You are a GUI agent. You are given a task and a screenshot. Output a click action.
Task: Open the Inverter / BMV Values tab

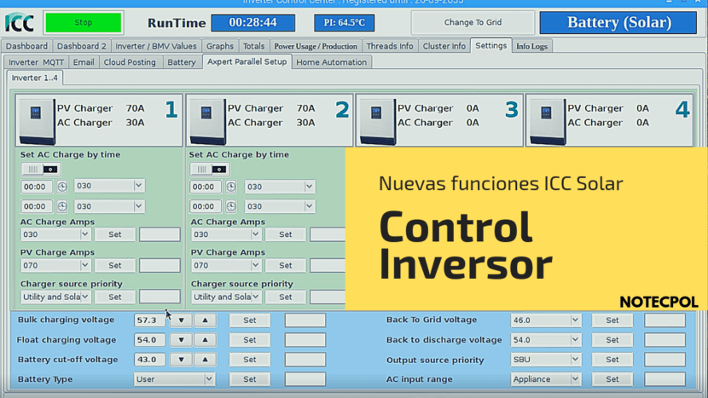point(156,46)
